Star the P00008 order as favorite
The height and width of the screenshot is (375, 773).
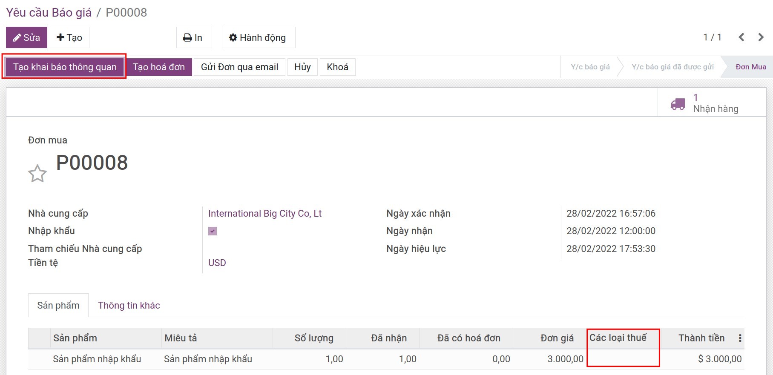(x=37, y=174)
